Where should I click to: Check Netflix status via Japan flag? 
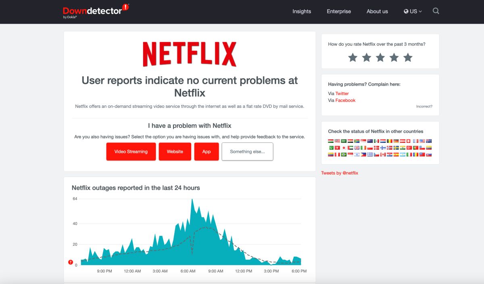(x=344, y=148)
